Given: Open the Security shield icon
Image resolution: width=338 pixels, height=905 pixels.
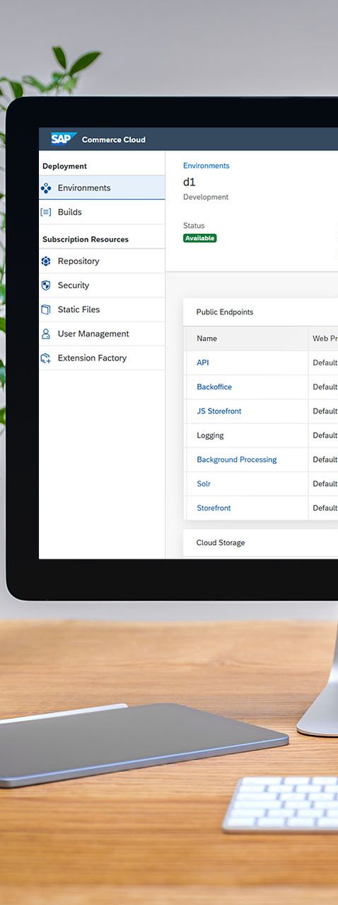Looking at the screenshot, I should click(46, 285).
